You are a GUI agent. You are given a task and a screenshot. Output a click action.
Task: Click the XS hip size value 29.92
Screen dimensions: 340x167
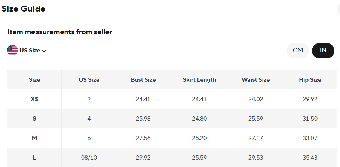click(310, 99)
